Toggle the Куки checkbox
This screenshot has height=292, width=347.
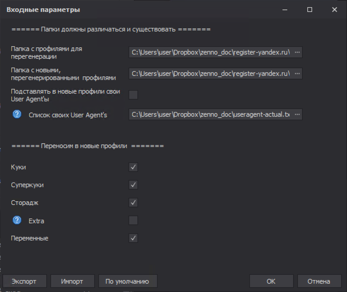[x=133, y=167]
